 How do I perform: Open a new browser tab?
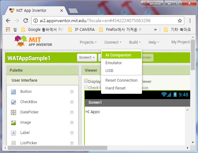pos(73,11)
